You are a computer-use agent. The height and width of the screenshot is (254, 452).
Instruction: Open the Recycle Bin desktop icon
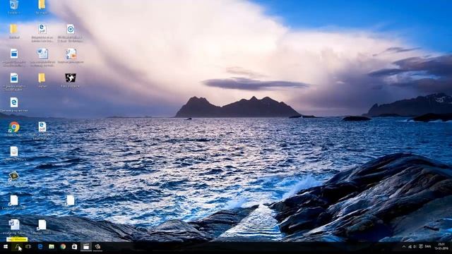(14, 5)
